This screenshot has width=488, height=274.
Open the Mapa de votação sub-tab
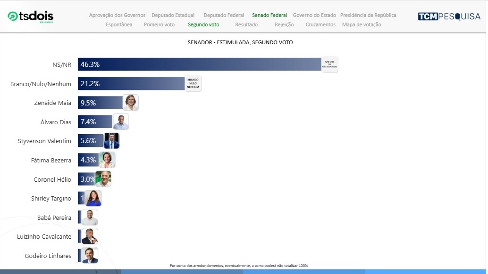[362, 24]
